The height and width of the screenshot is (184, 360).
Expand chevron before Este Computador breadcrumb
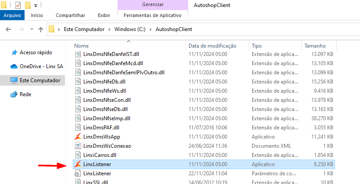59,29
